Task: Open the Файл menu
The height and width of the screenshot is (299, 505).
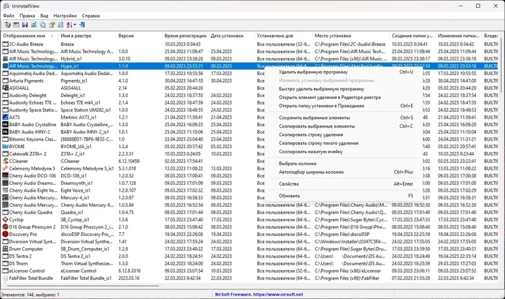Action: 9,15
